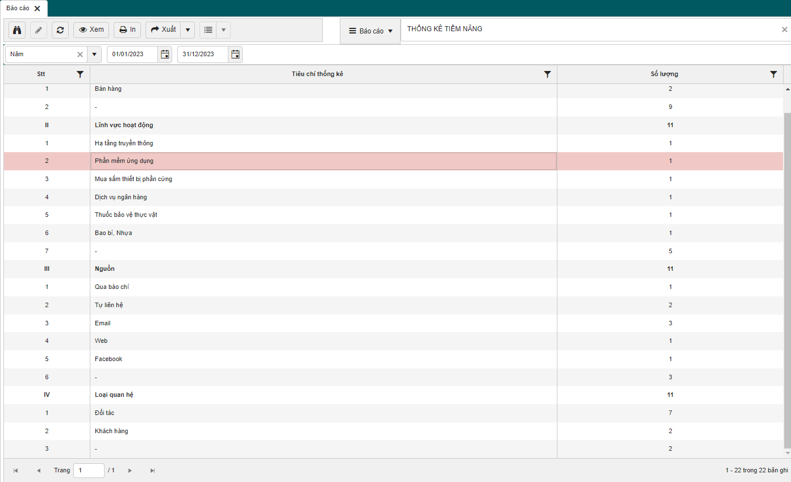791x482 pixels.
Task: Select the Hạ tầng truyền thông row
Action: 393,143
